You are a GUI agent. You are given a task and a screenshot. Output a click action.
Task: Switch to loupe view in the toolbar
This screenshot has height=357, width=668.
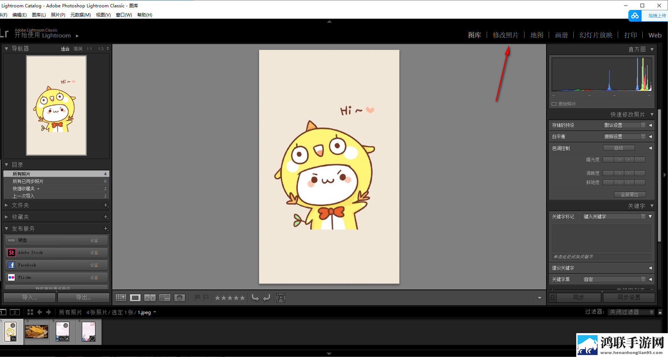[x=135, y=298]
